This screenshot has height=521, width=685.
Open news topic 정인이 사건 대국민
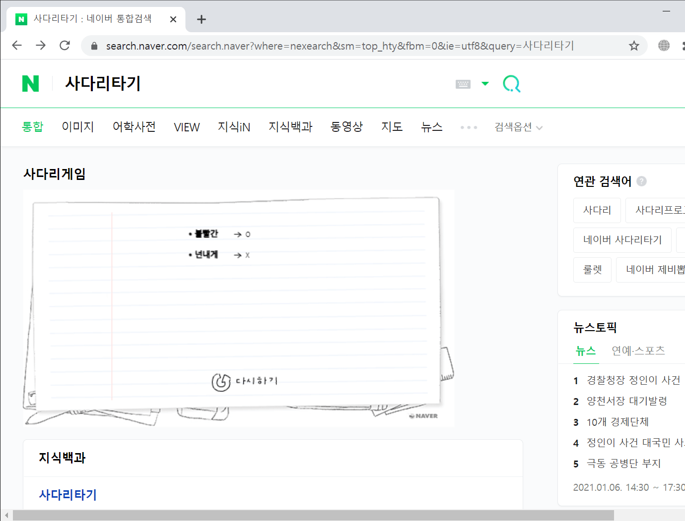[x=636, y=443]
